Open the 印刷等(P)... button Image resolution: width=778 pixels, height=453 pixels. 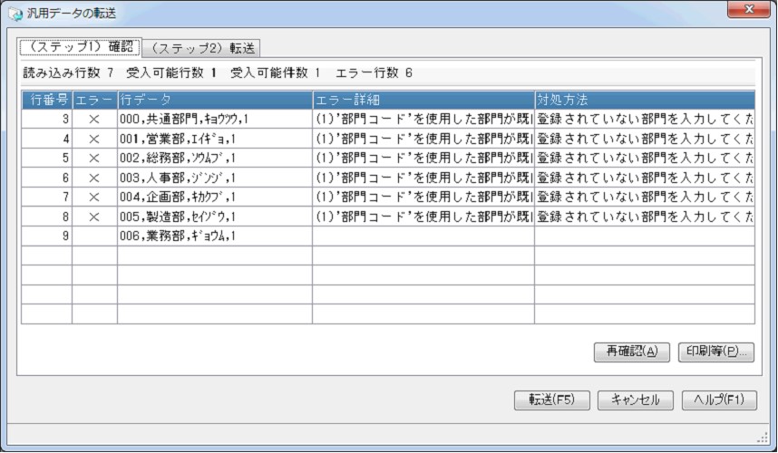click(x=716, y=352)
